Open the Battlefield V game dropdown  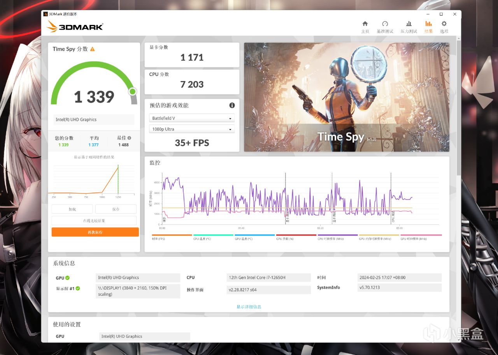pyautogui.click(x=192, y=118)
